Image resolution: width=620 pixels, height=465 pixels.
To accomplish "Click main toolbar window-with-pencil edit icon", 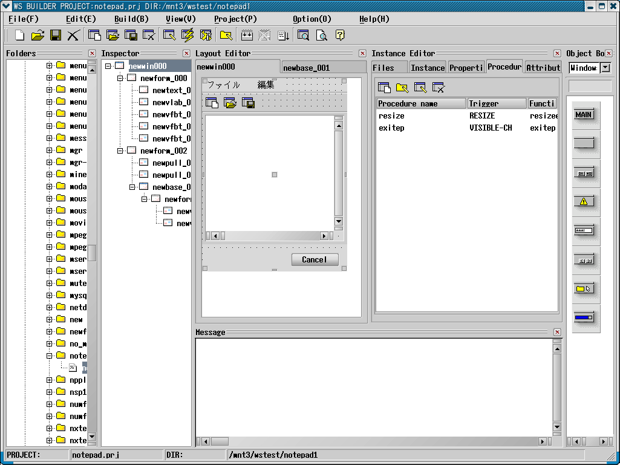I will pos(169,35).
